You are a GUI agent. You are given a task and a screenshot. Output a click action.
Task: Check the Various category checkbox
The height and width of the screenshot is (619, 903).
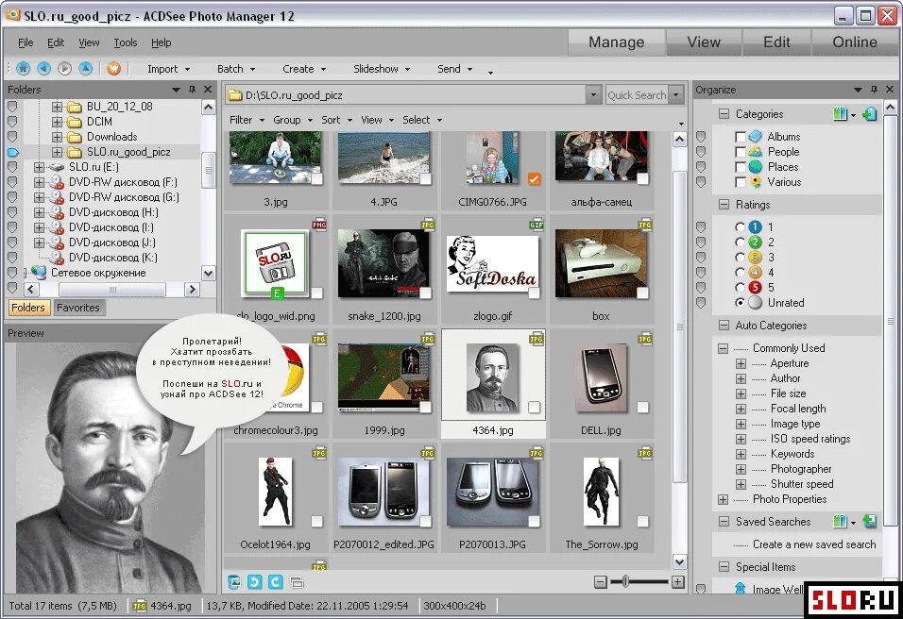point(741,182)
